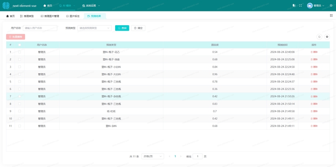Click the 前往 page jump input box
Screen dimensions: 336x167
197,156
